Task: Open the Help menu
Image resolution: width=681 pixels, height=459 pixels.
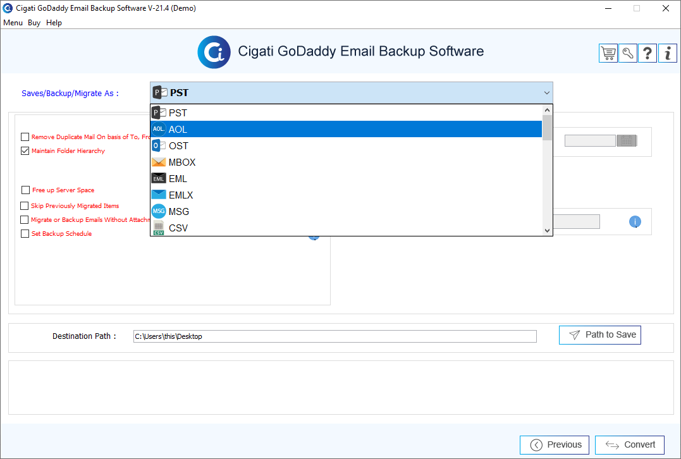Action: (54, 23)
